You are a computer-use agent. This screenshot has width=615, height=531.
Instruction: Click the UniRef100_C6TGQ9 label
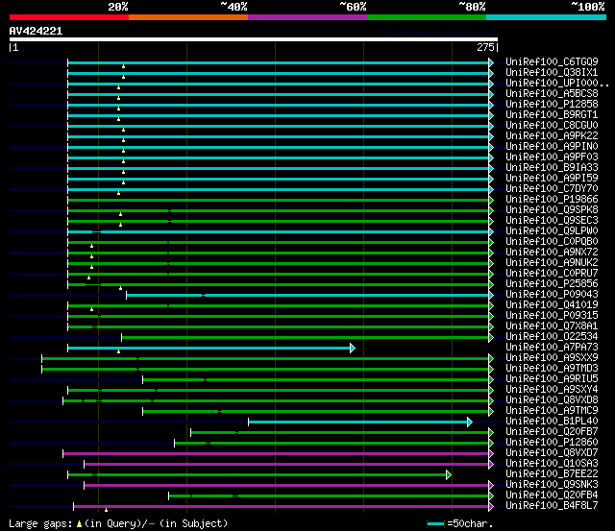552,61
